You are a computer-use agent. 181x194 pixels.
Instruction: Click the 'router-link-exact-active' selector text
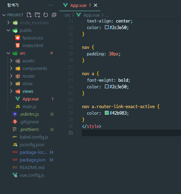[126, 106]
